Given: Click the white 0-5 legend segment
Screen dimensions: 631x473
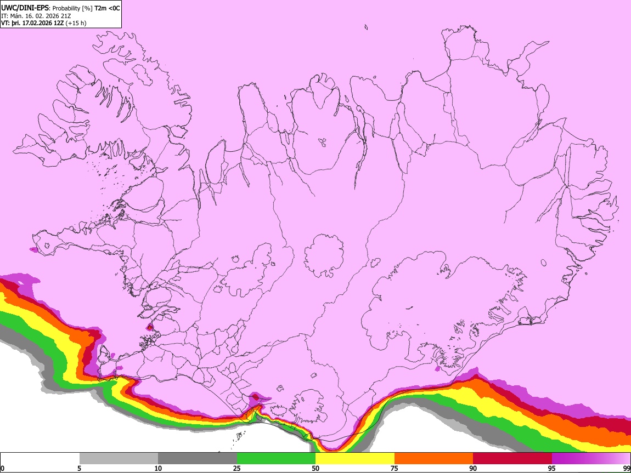Looking at the screenshot, I should pyautogui.click(x=40, y=459).
